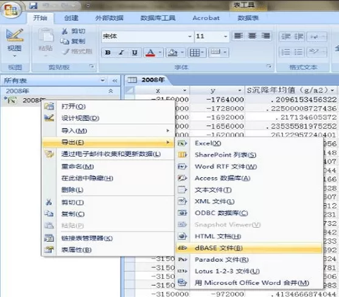Image resolution: width=339 pixels, height=297 pixels.
Task: Click the Save icon in quick access toolbar
Action: pyautogui.click(x=33, y=5)
